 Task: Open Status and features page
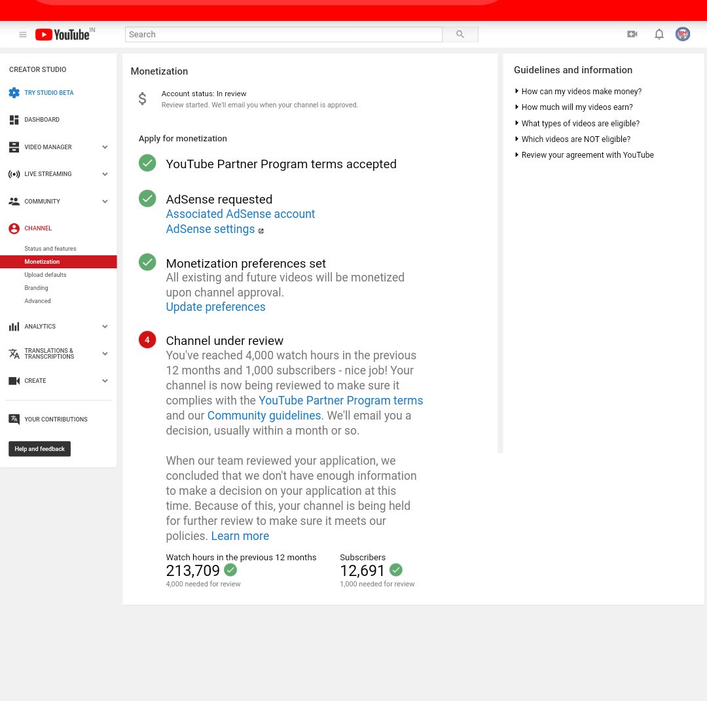pos(50,248)
